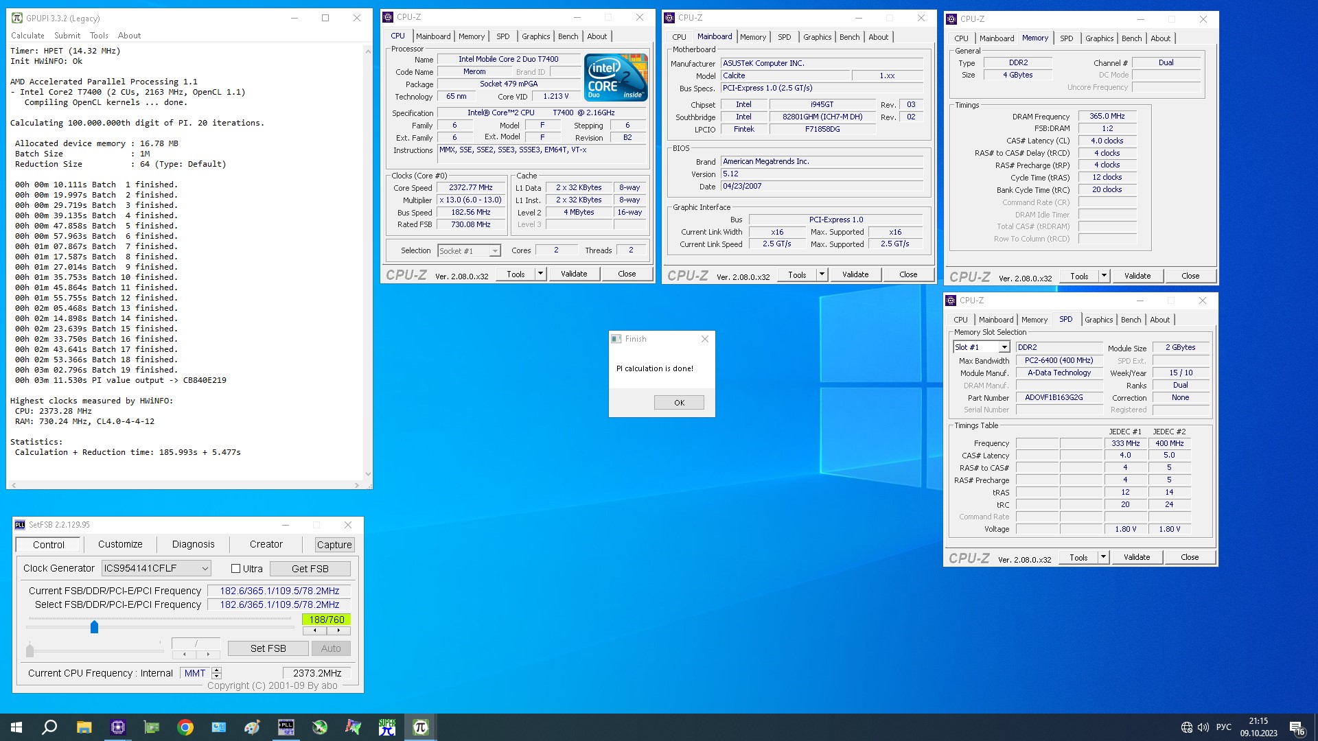Open the Paint palette taskbar icon
Image resolution: width=1318 pixels, height=741 pixels.
coord(252,727)
